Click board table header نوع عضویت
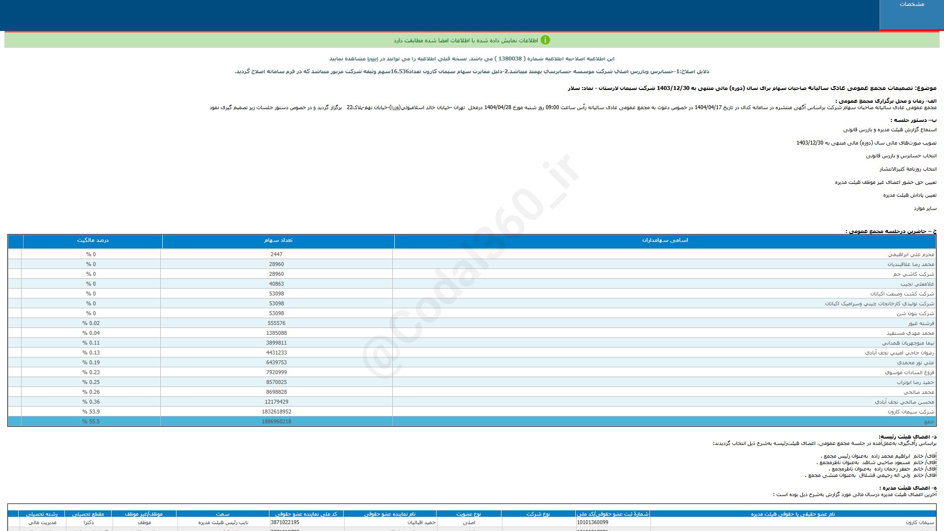 click(x=469, y=514)
